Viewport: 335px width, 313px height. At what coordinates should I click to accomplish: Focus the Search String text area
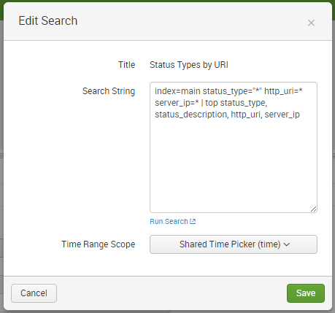pyautogui.click(x=234, y=147)
